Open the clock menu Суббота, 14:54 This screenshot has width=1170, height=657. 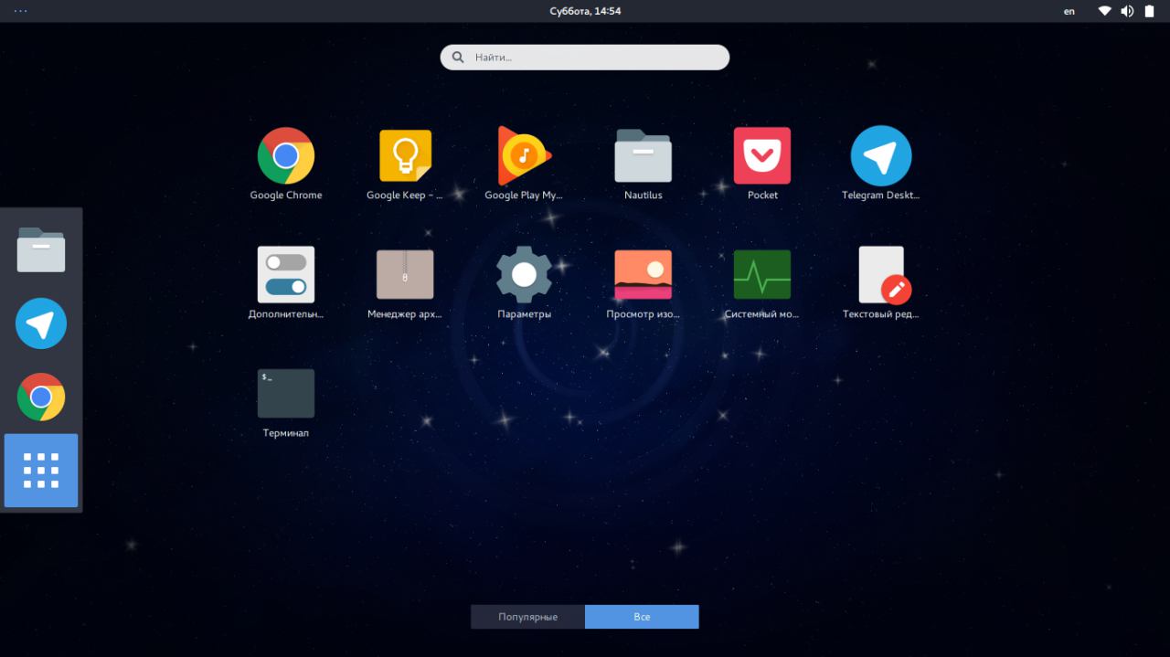click(x=585, y=11)
